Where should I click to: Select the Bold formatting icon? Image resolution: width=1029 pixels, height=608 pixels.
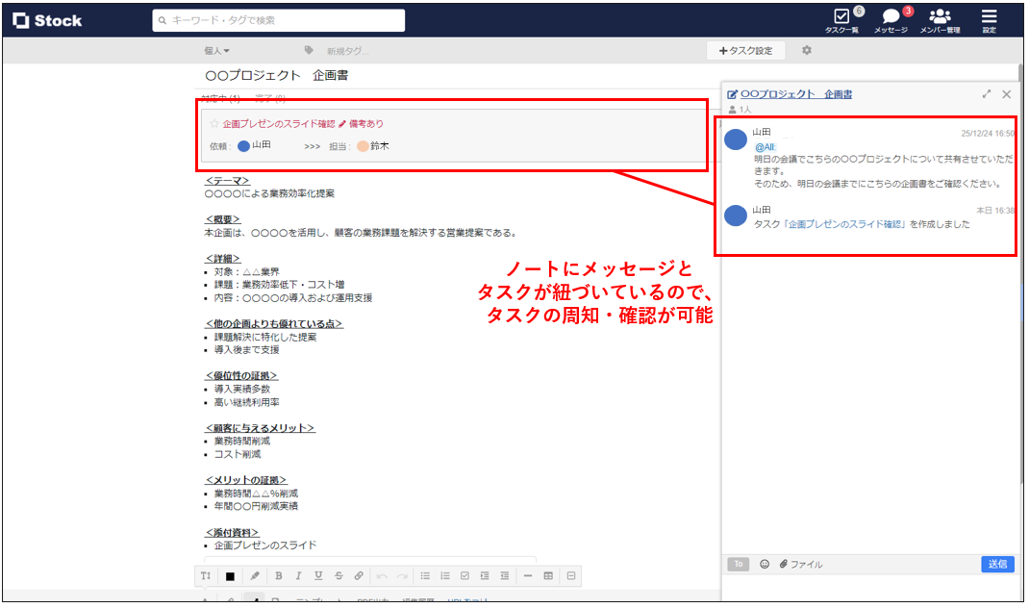pyautogui.click(x=278, y=575)
